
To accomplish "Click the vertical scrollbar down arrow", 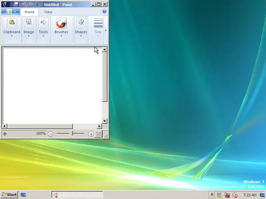I will [104, 121].
